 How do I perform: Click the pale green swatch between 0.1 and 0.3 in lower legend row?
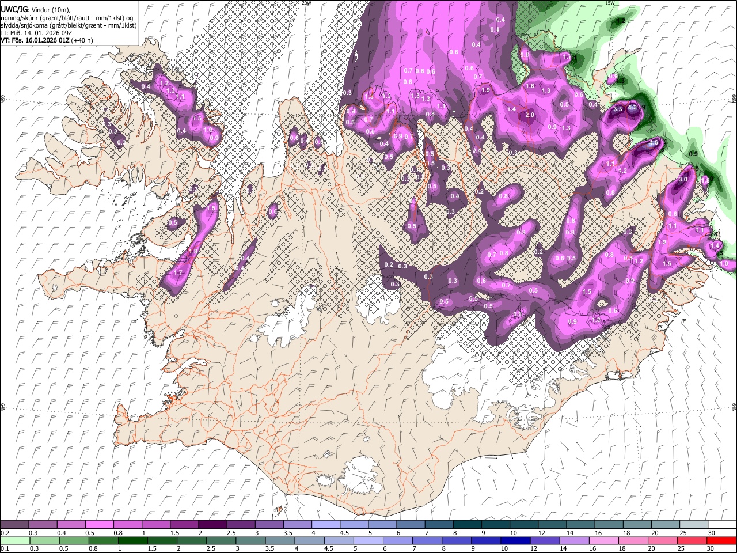click(x=14, y=540)
